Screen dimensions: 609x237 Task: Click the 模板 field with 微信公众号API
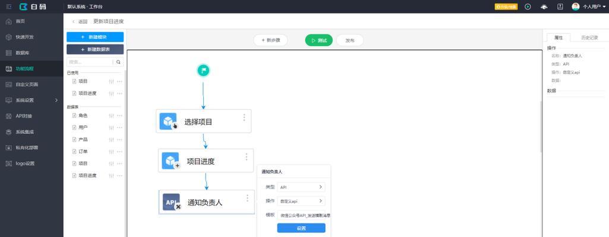pyautogui.click(x=304, y=215)
